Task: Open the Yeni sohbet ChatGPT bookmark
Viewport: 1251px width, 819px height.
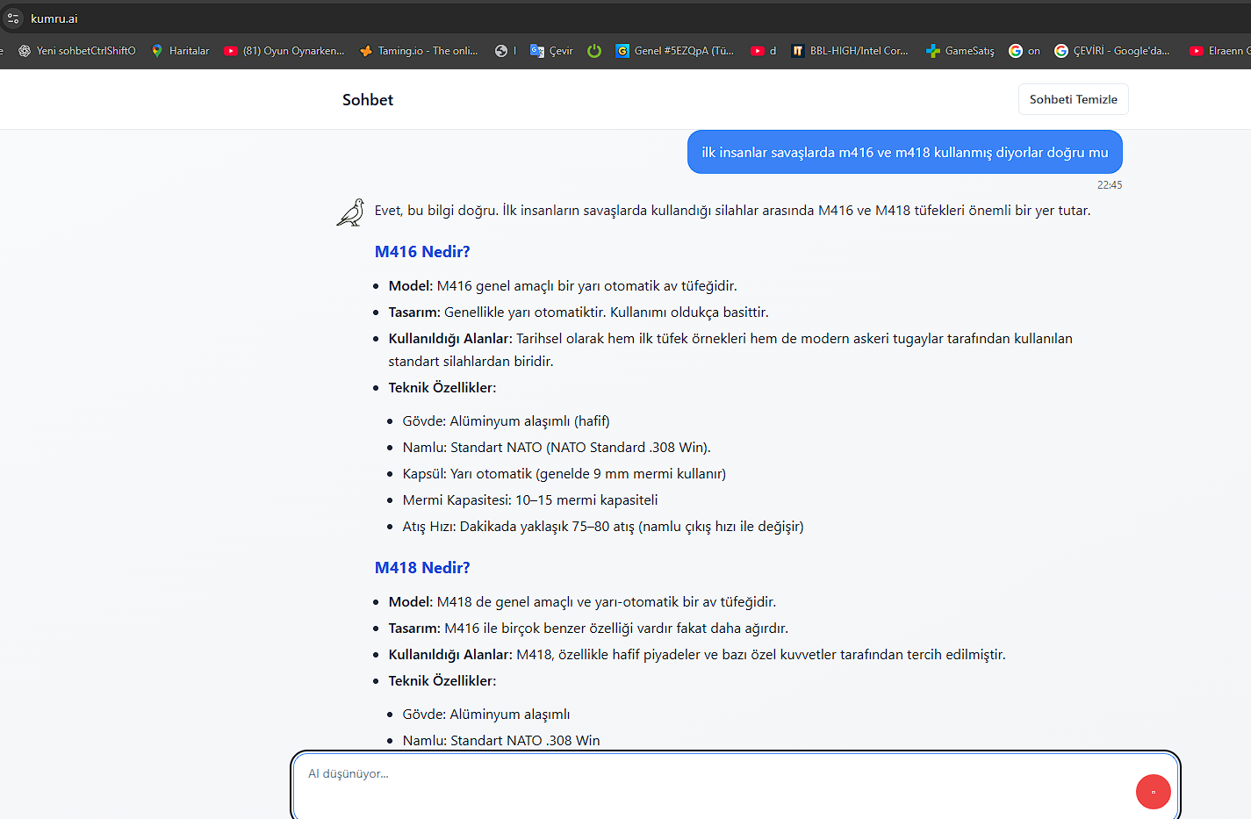Action: (x=77, y=51)
